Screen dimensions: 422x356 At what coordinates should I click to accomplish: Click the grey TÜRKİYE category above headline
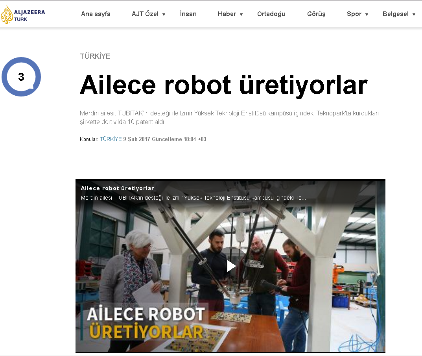(95, 56)
